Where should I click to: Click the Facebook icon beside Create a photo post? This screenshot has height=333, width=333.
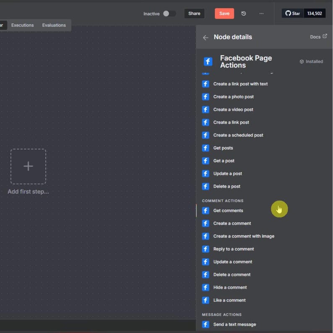click(206, 96)
